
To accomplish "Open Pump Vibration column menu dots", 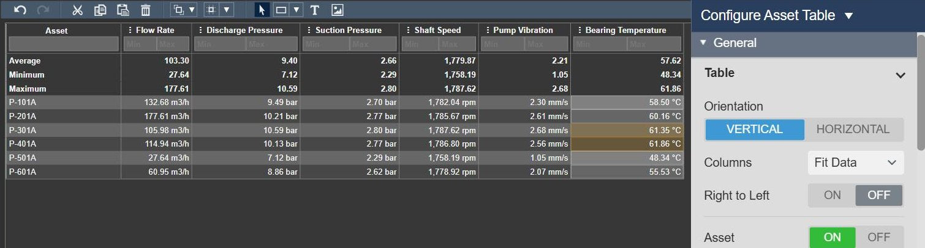I will point(487,30).
